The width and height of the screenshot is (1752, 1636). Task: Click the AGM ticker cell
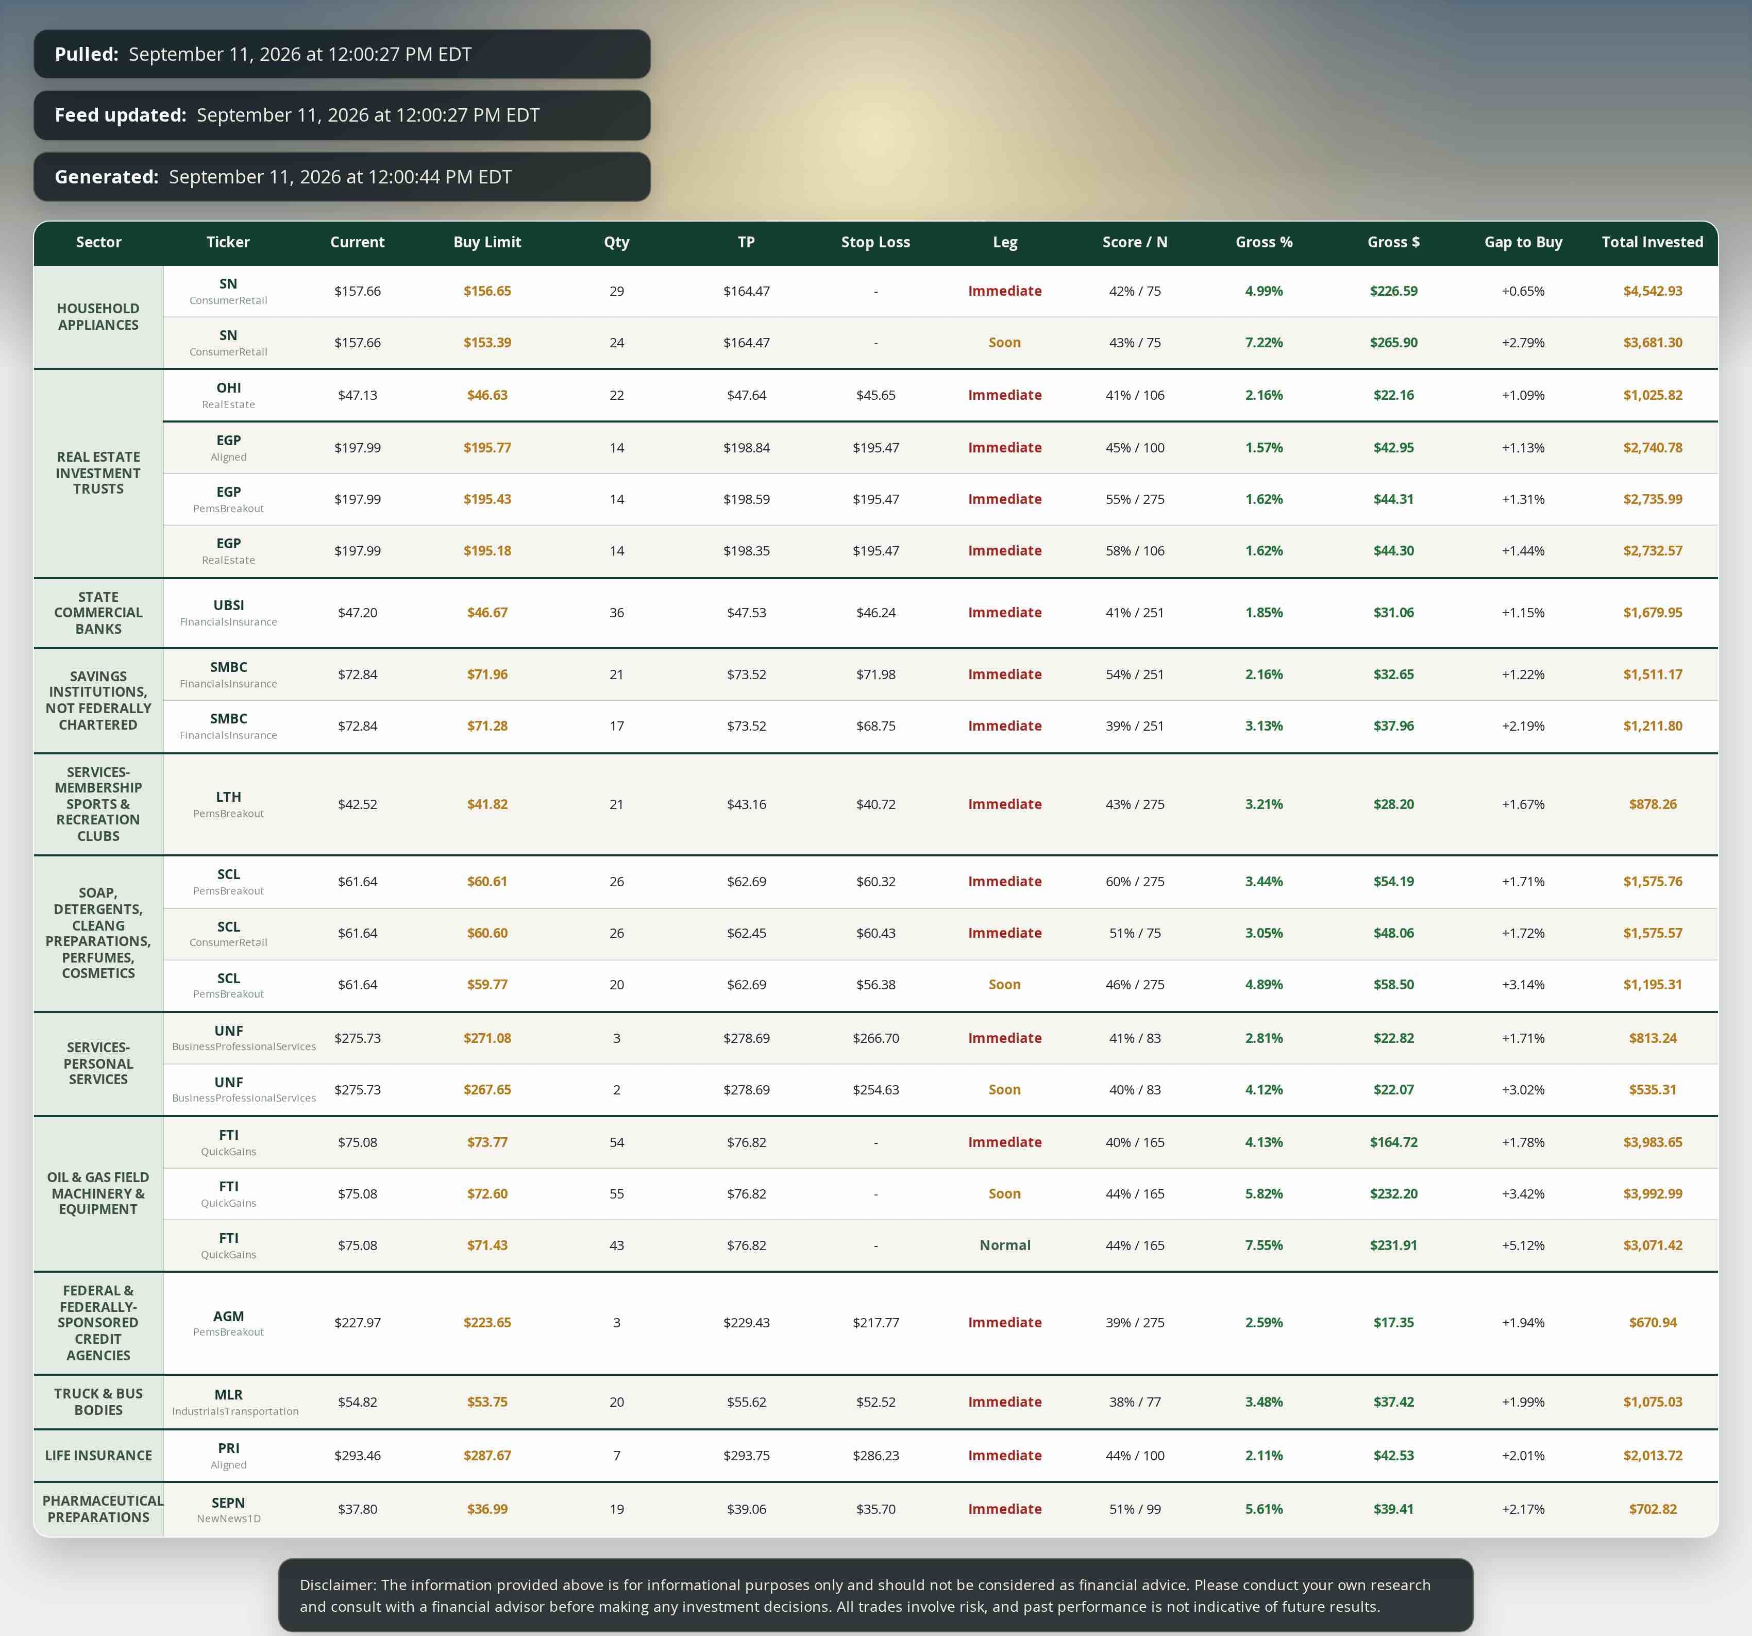click(228, 1322)
